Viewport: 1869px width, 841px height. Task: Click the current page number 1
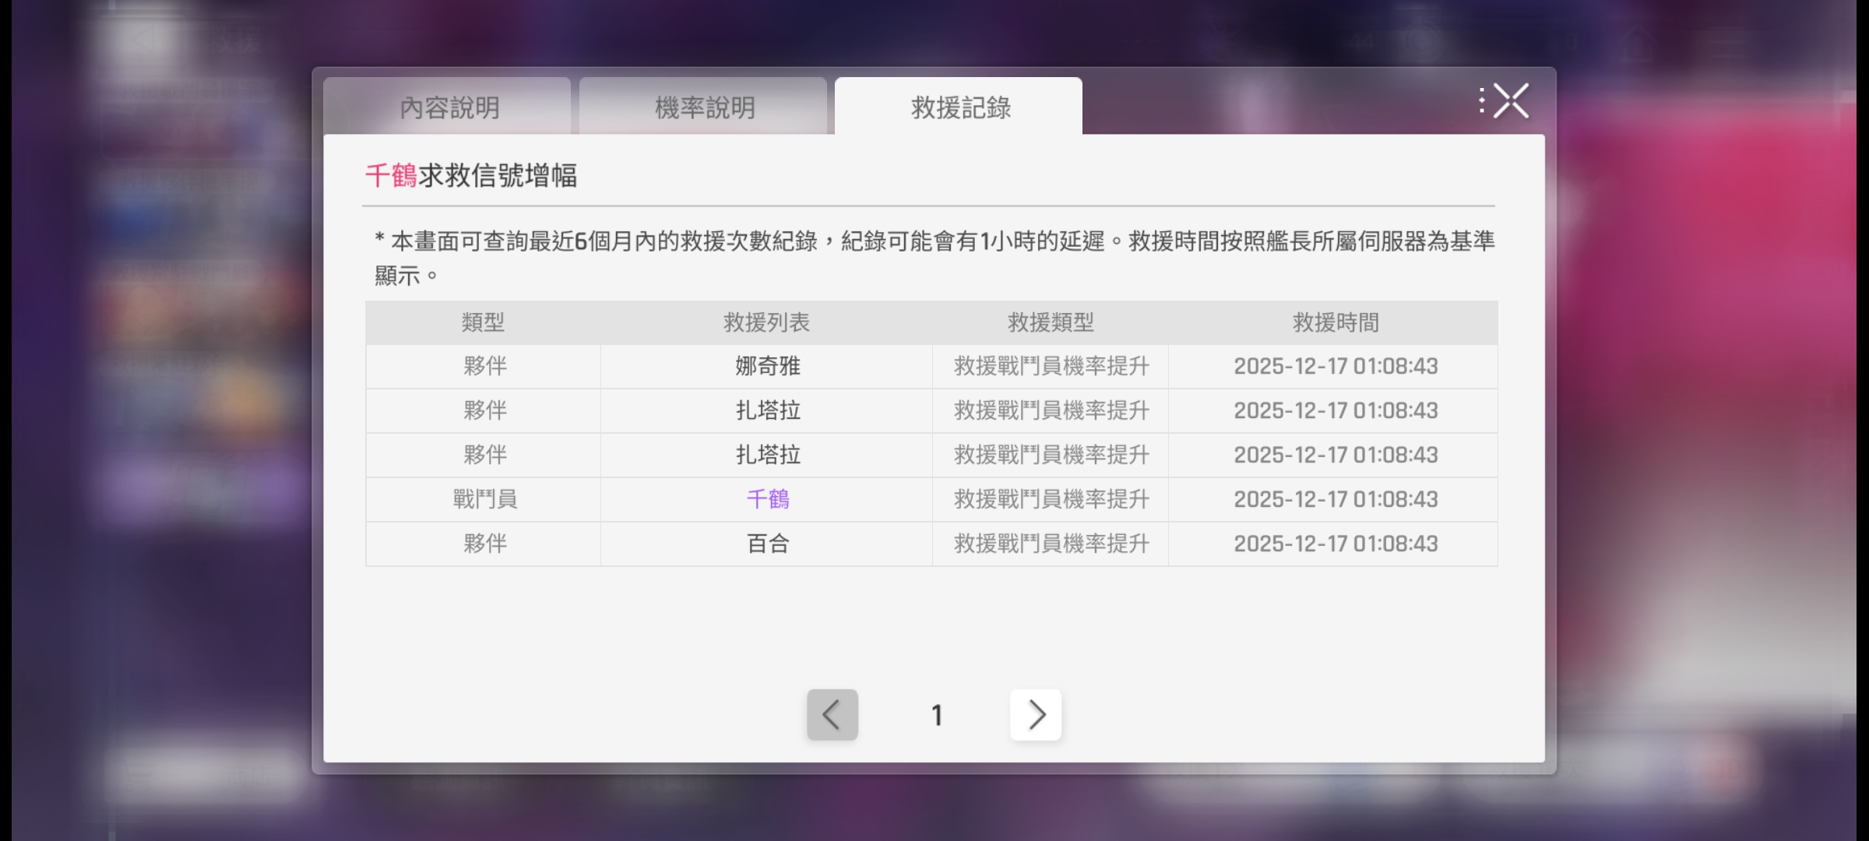click(937, 715)
